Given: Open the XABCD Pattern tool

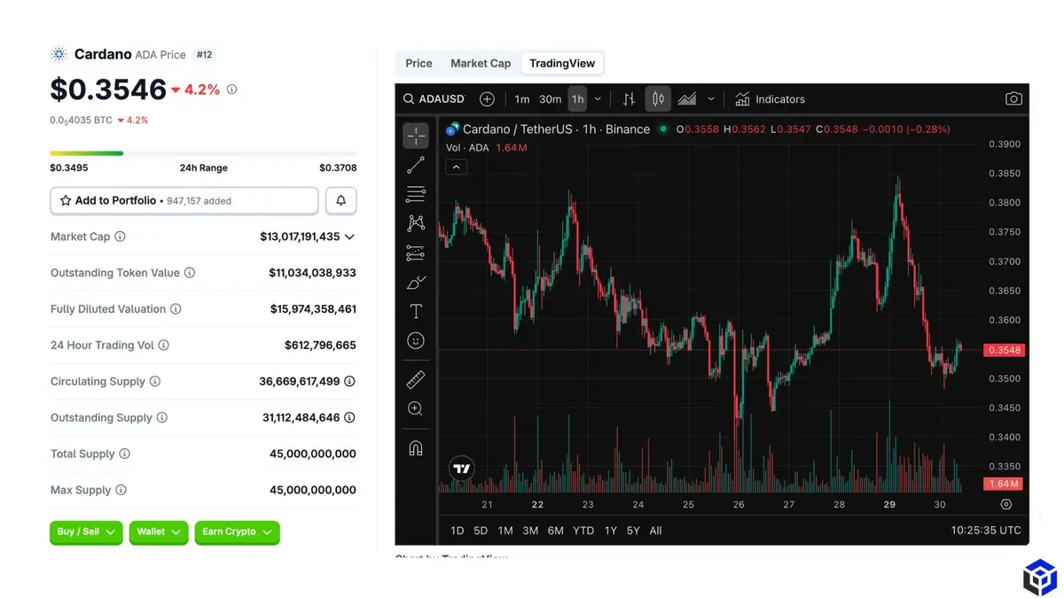Looking at the screenshot, I should pyautogui.click(x=415, y=223).
